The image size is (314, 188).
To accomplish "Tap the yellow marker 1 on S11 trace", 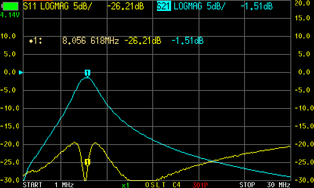I will pos(88,162).
